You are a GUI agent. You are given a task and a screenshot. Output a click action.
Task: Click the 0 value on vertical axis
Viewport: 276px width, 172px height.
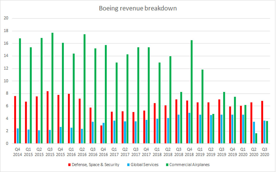pos(7,144)
